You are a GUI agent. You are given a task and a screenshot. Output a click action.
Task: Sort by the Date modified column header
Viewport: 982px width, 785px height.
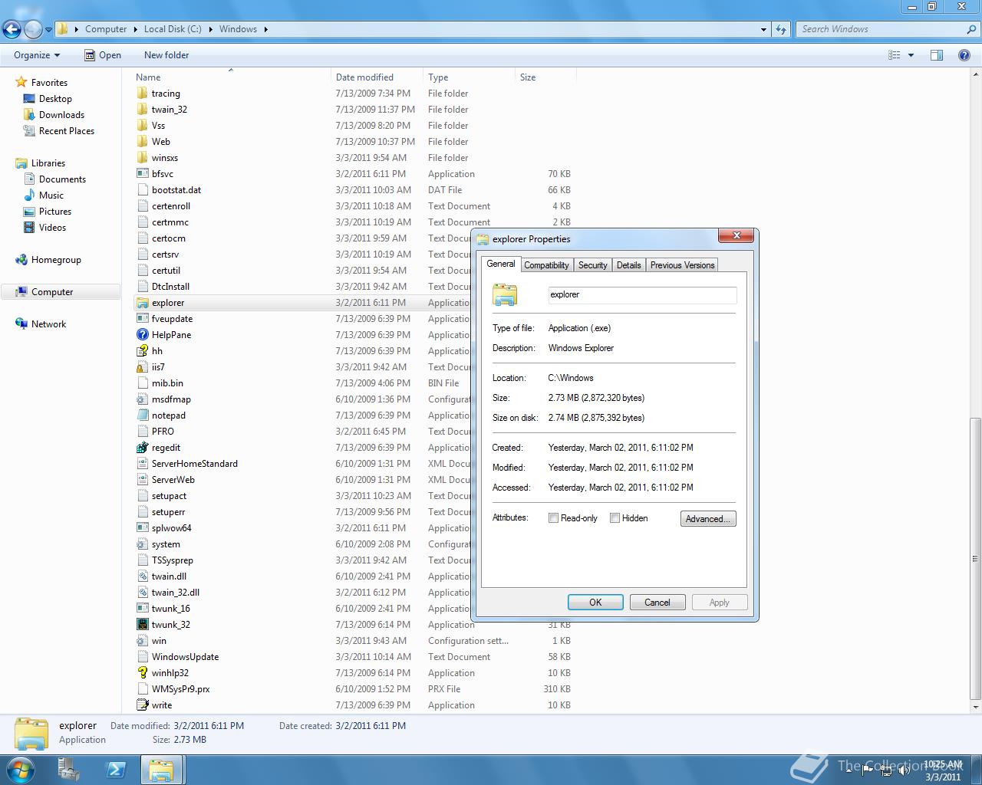[x=377, y=77]
